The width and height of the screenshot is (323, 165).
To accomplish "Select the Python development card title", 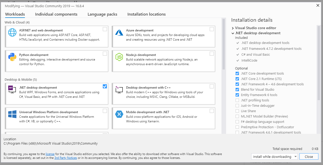I will click(34, 55).
